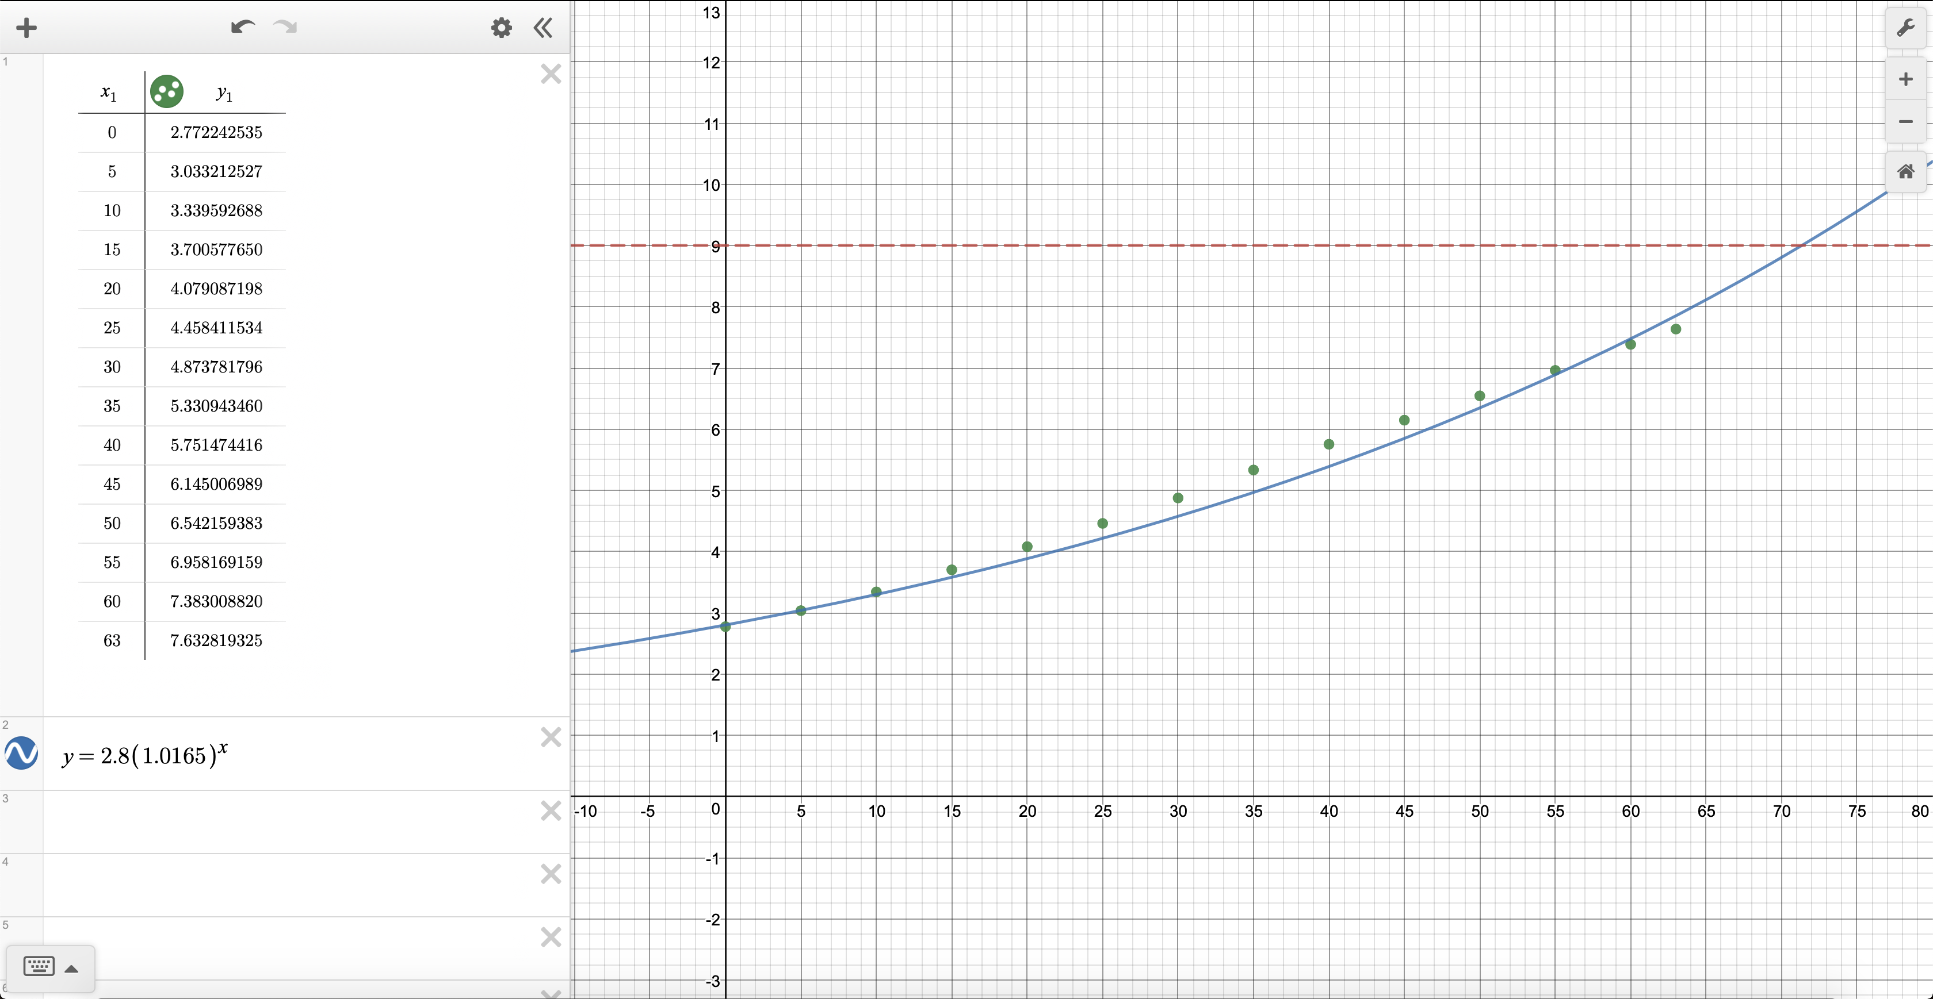The width and height of the screenshot is (1933, 999).
Task: Expand the keyboard options arrow
Action: [x=71, y=969]
